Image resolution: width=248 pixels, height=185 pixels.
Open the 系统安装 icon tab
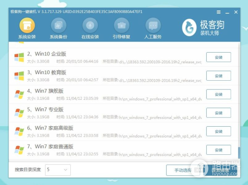(27, 25)
